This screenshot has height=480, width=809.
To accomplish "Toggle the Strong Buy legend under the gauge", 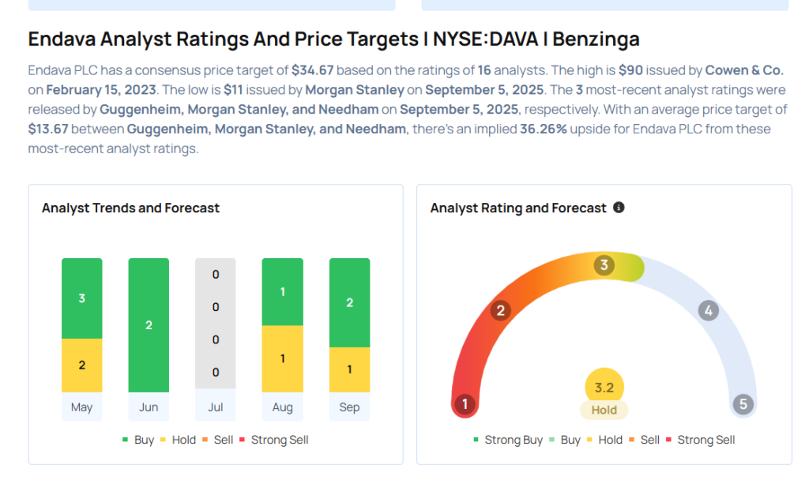I will 508,440.
